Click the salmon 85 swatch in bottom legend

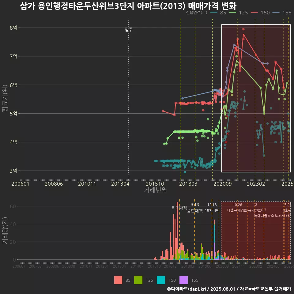tap(118, 280)
